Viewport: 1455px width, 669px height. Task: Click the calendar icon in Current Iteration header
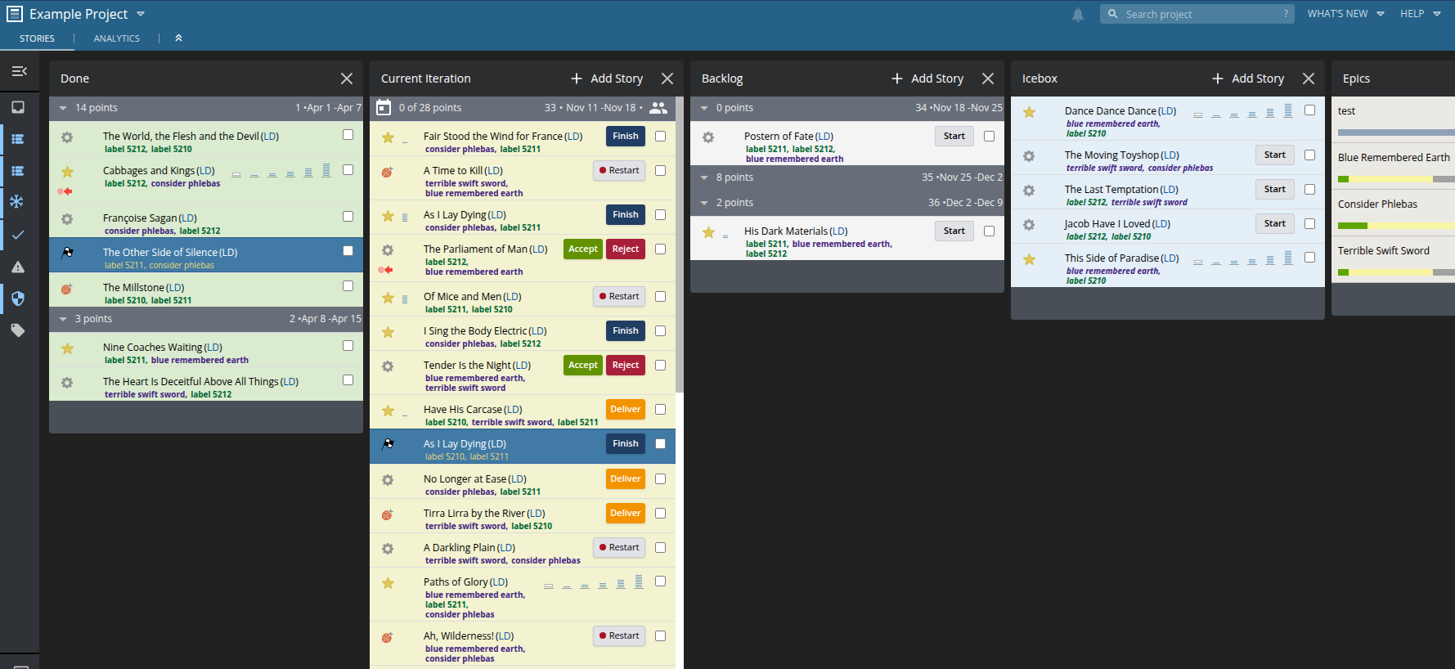(x=383, y=108)
